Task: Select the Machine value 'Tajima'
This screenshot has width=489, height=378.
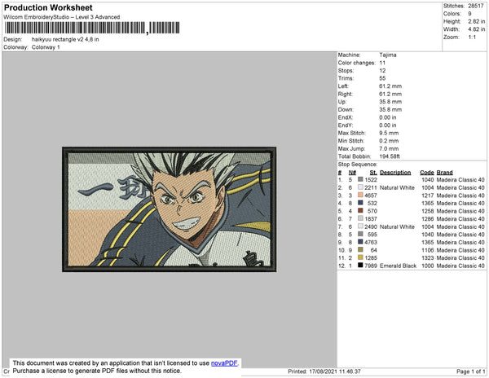Action: pos(388,55)
